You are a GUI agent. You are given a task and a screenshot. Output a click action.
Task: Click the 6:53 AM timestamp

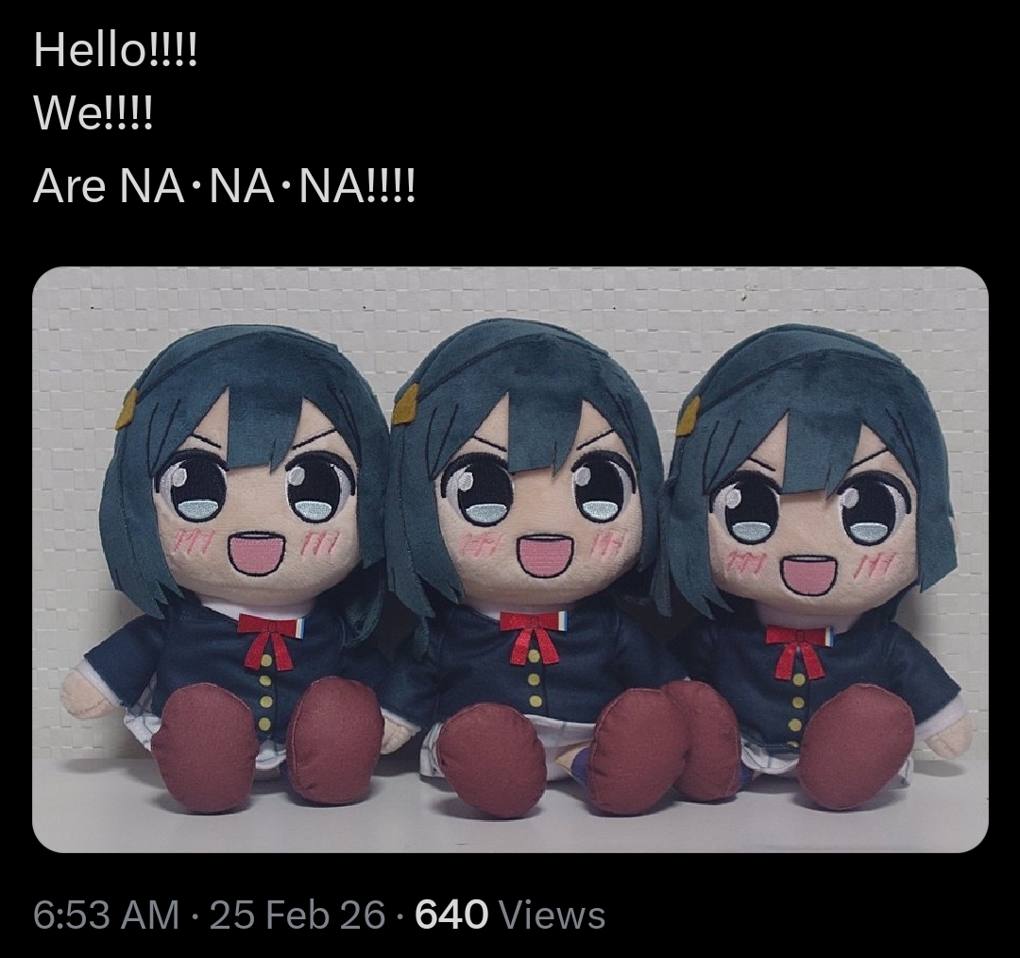coord(106,915)
